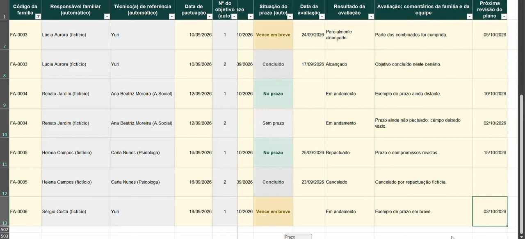This screenshot has width=525, height=239.
Task: Select row header 9
Action: (x=5, y=94)
